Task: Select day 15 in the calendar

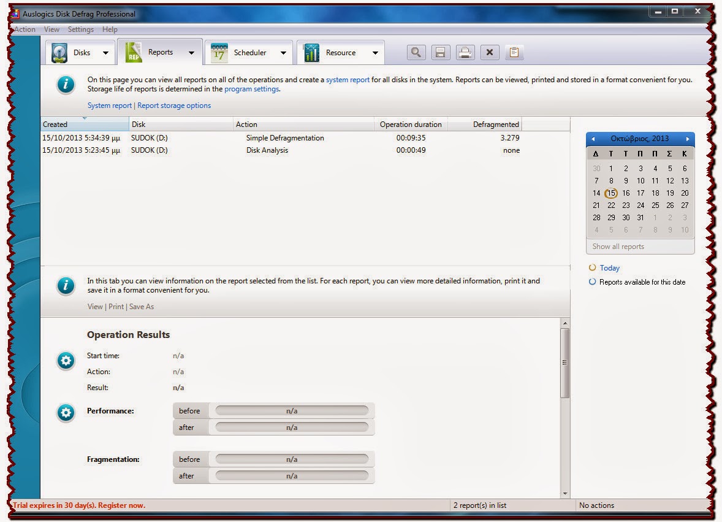Action: (x=611, y=193)
